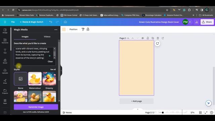The image size is (215, 121).
Task: Adjust the zoom slider handle
Action: click(163, 113)
